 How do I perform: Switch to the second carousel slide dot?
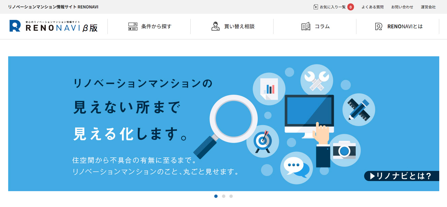224,196
